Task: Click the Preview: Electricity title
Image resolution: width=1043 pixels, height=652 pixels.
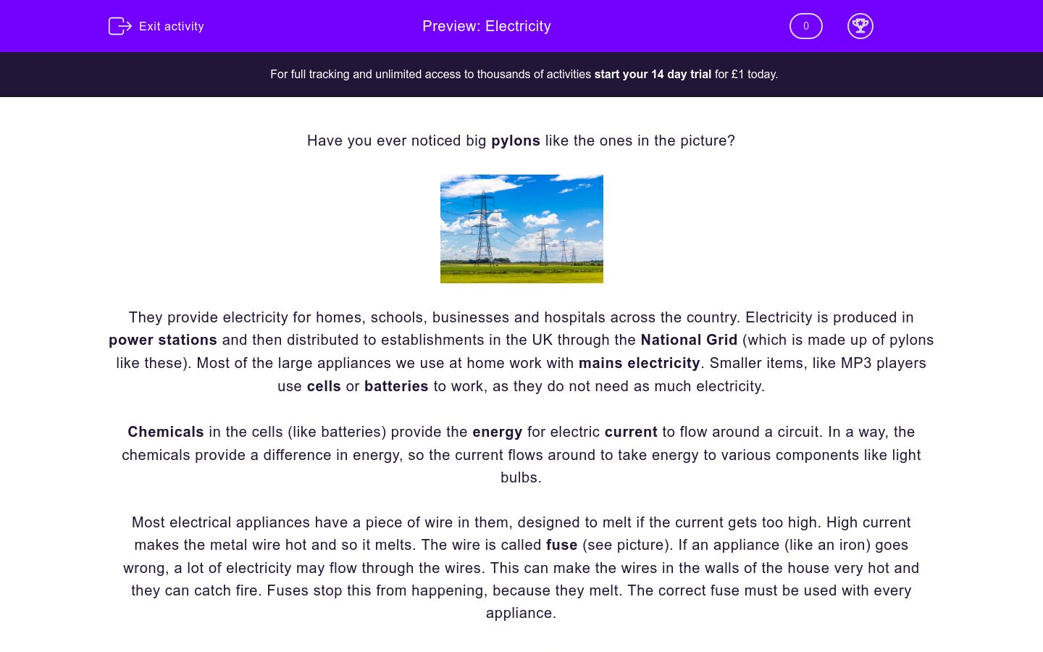Action: click(486, 26)
